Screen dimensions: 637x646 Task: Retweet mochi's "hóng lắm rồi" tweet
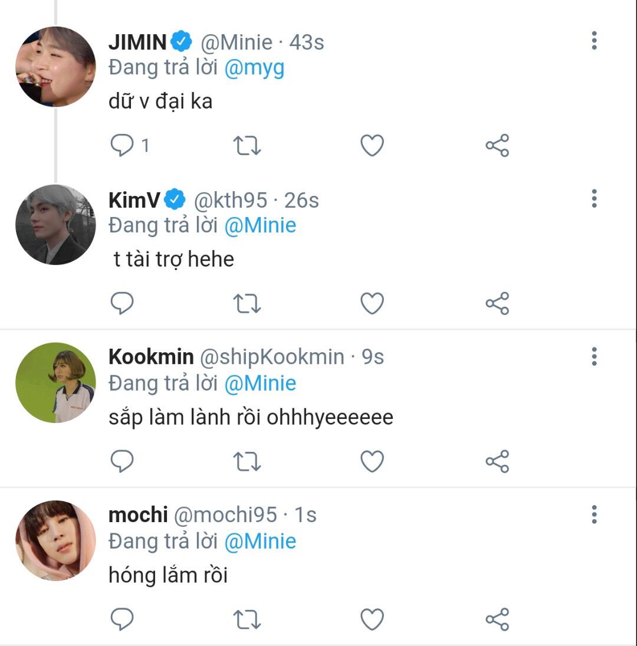[x=248, y=619]
